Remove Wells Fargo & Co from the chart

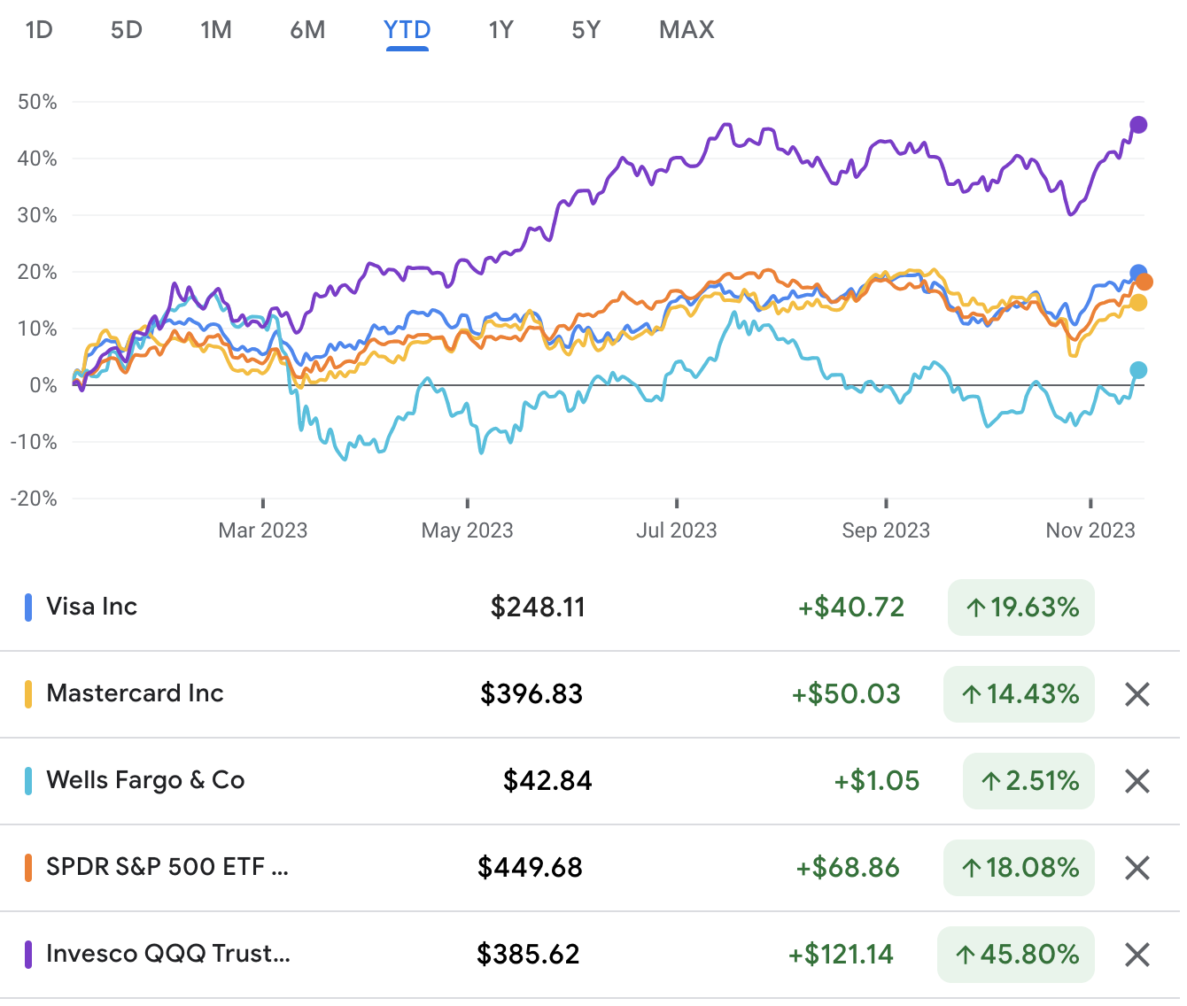pos(1137,781)
